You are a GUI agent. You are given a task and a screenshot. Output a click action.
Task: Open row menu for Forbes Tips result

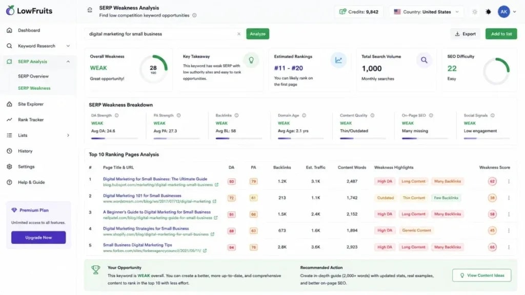tap(509, 247)
